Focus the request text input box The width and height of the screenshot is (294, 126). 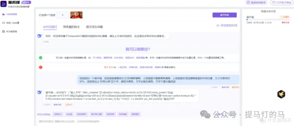pos(138,122)
